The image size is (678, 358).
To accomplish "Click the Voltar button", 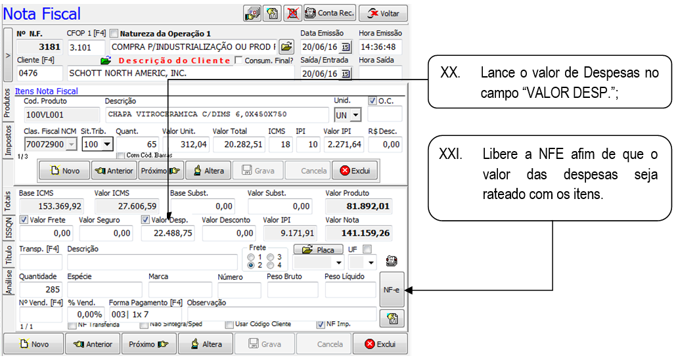I will [383, 13].
